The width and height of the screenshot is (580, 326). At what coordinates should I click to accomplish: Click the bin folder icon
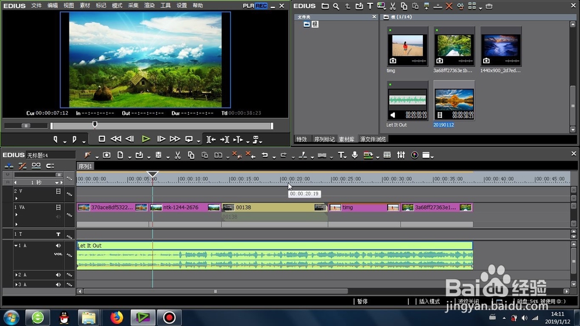point(325,6)
